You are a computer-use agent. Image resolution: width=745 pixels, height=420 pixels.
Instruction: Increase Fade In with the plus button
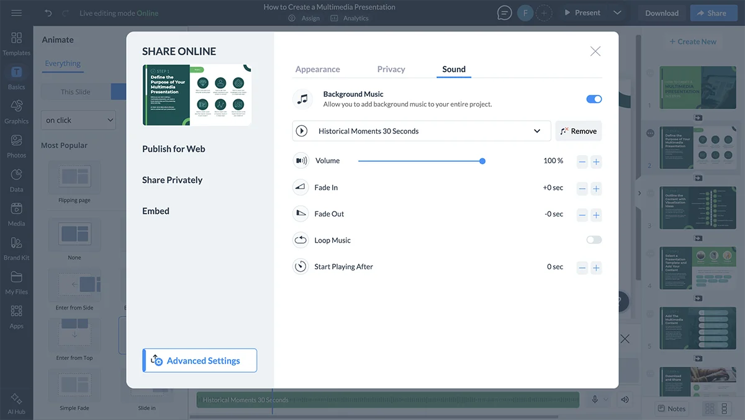click(596, 189)
